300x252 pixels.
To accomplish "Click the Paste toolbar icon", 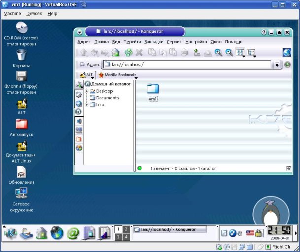I will [x=173, y=52].
